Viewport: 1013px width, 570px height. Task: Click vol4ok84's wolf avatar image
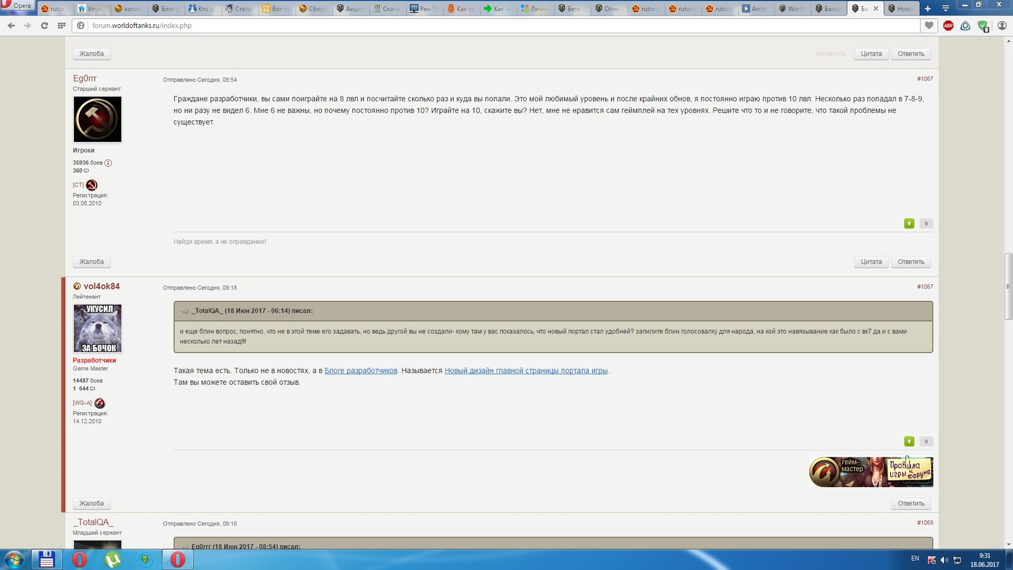[98, 328]
